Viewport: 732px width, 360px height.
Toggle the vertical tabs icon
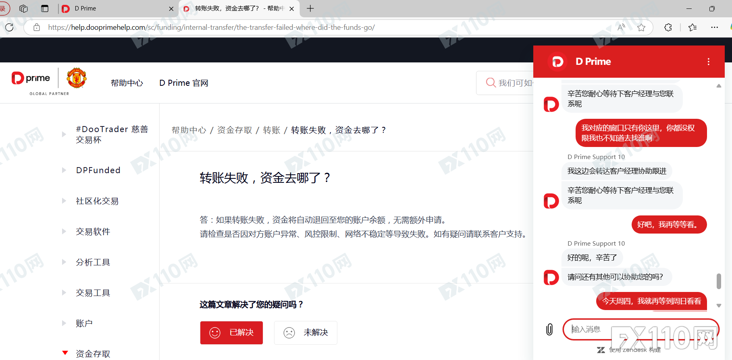(x=45, y=8)
